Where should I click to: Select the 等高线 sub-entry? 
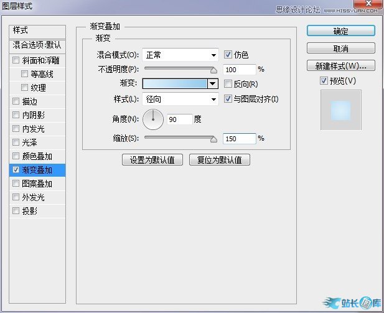click(x=37, y=74)
